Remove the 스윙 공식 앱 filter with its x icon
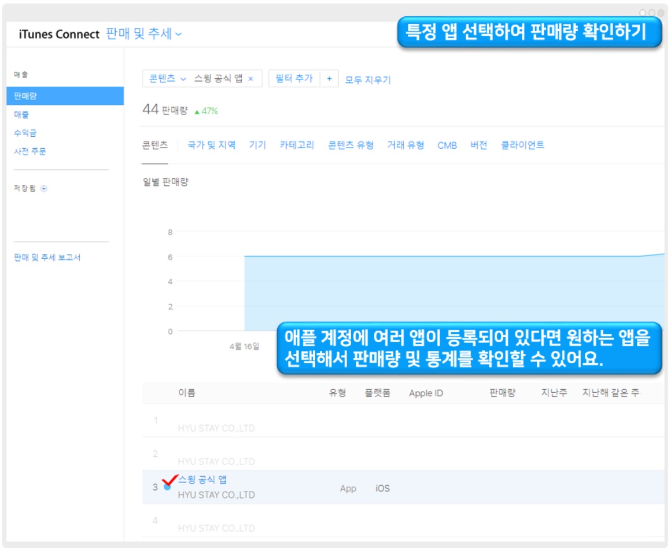The height and width of the screenshot is (549, 671). pos(251,79)
